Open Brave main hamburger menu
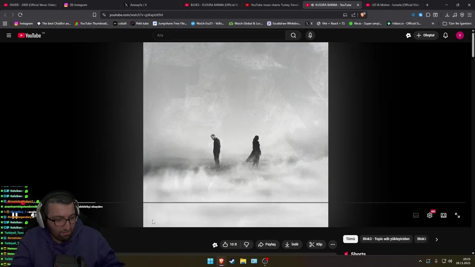Viewport: 475px width, 267px height. coord(469,15)
